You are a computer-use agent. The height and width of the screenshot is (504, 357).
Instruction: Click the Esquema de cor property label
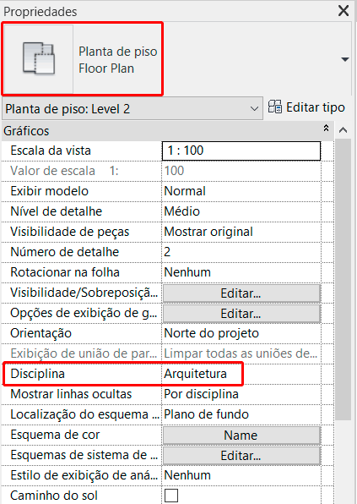(55, 435)
